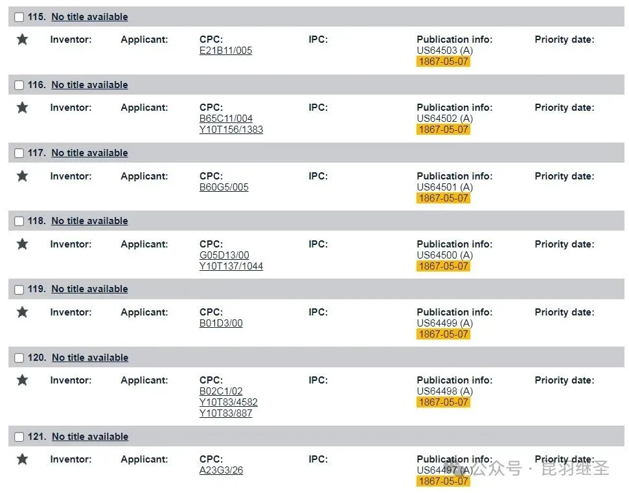Open the B01D3/00 classification

(221, 323)
